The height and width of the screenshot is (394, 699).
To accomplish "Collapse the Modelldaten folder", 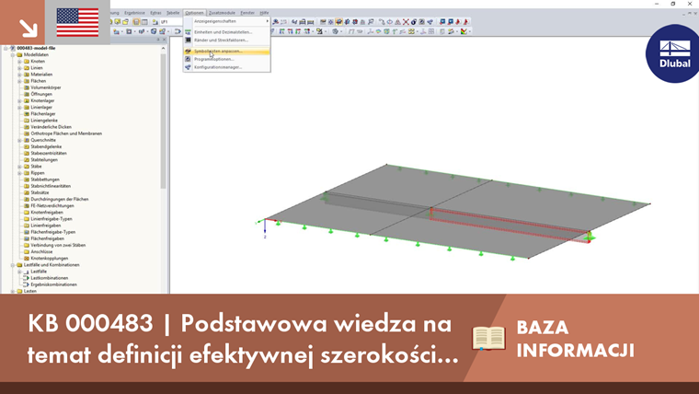I will tap(13, 55).
